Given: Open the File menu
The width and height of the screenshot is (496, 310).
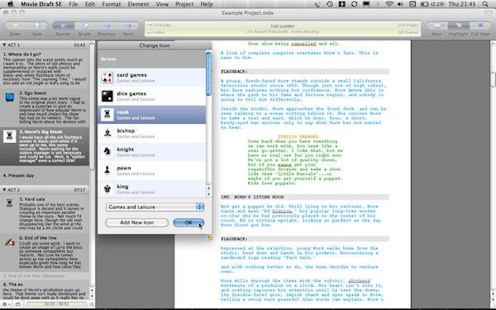Looking at the screenshot, I should coord(74,4).
